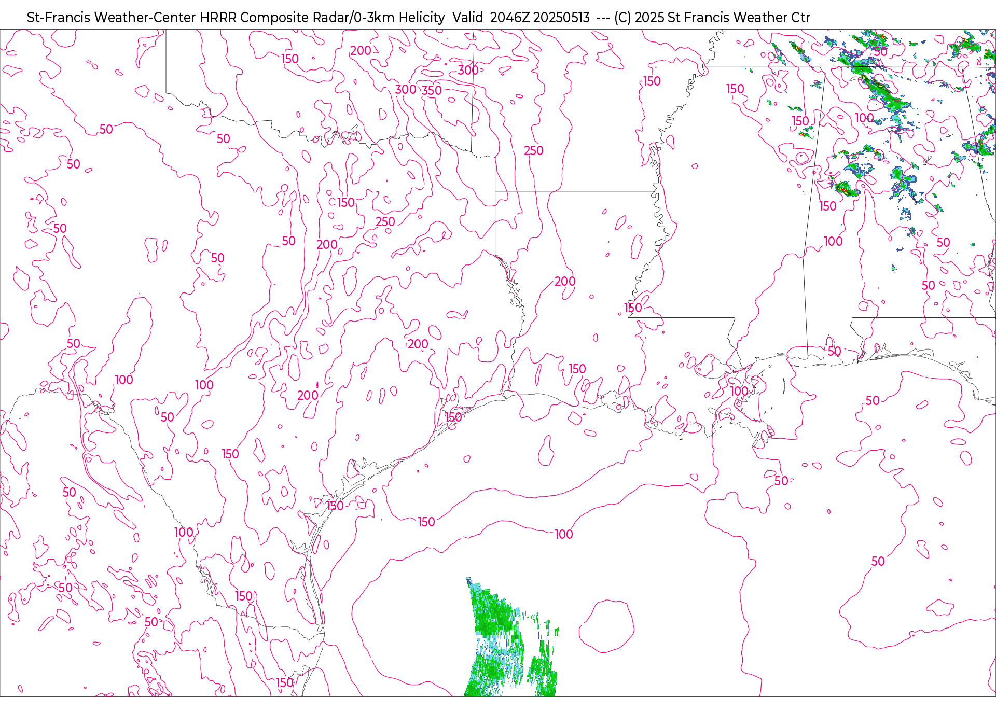Click the "(C) 2025 St Francis Weather Ctr" copyright

coord(712,18)
